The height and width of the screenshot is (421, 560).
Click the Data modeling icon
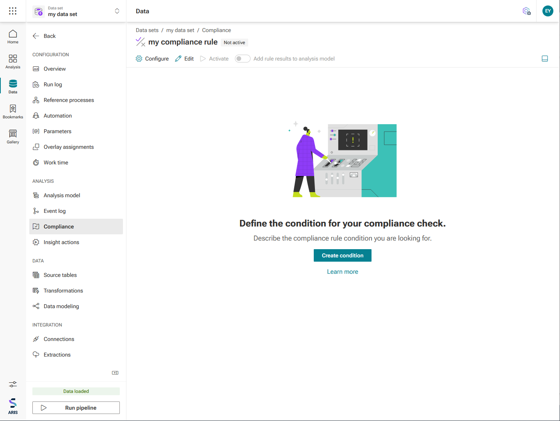36,306
